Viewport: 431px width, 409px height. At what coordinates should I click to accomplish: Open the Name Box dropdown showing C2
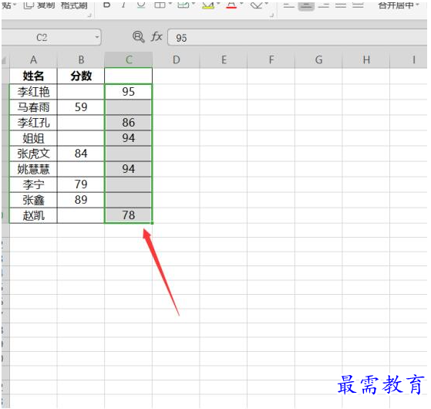pyautogui.click(x=96, y=37)
